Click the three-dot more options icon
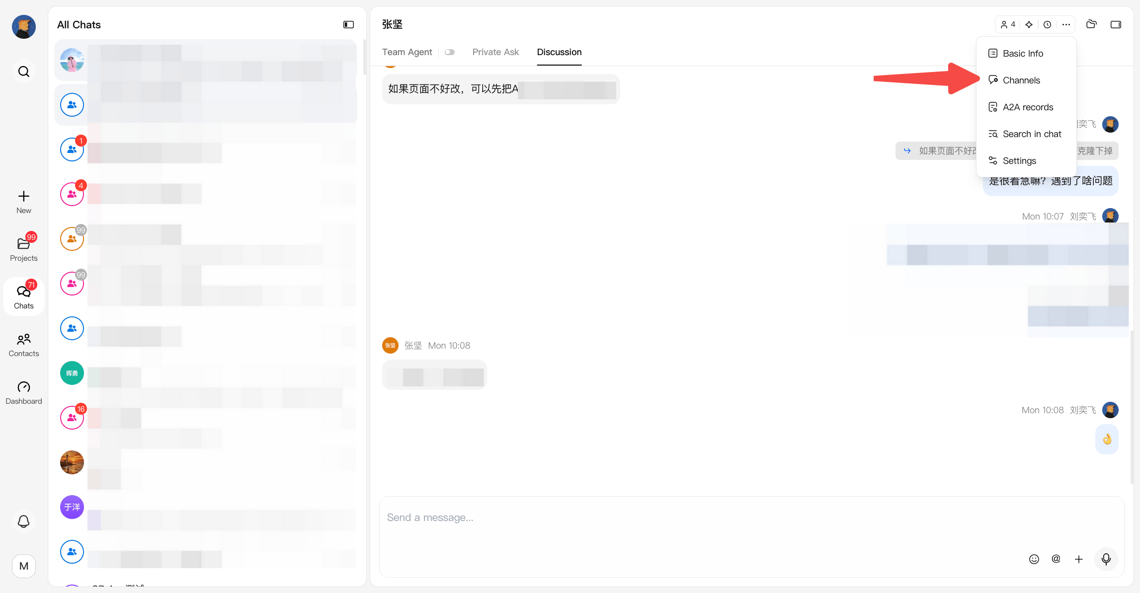The height and width of the screenshot is (593, 1140). tap(1066, 24)
